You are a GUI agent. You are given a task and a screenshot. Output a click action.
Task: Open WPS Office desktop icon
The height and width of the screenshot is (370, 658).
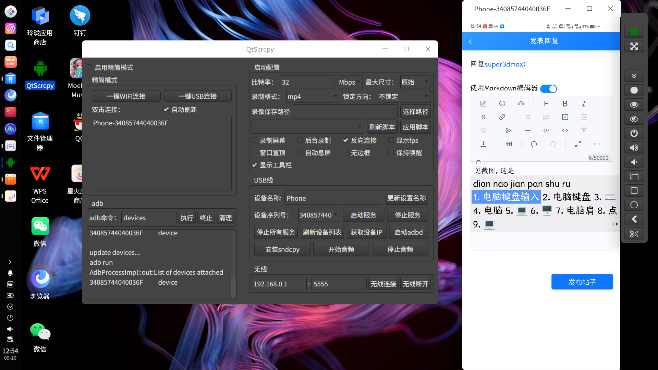click(40, 184)
